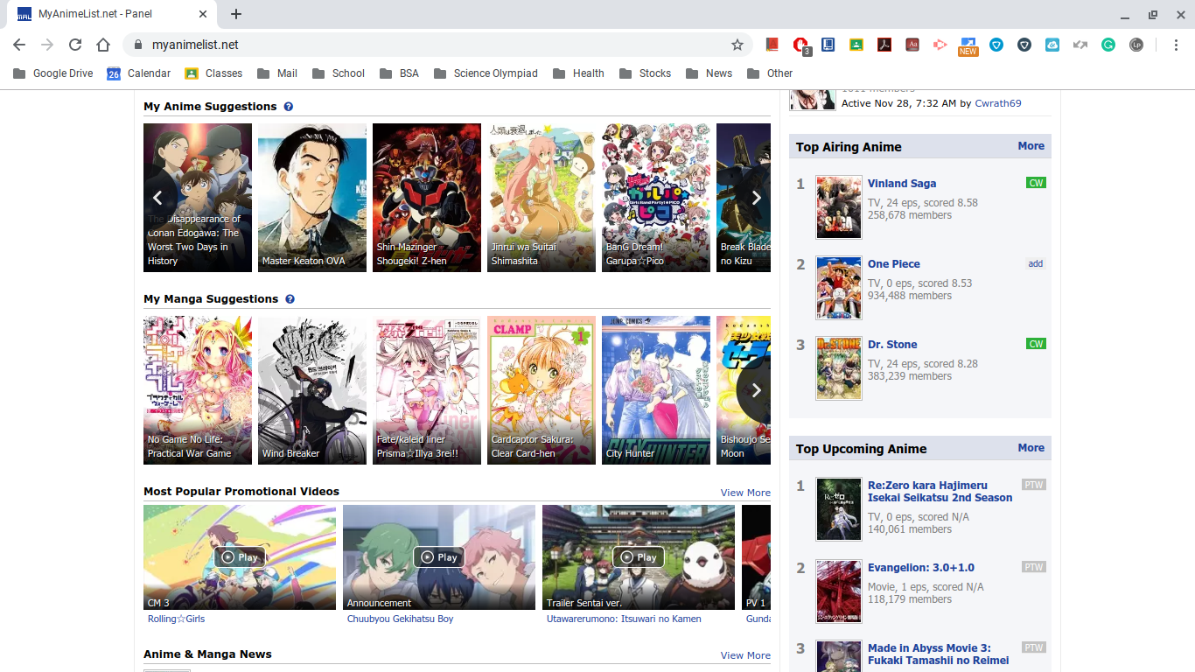Click the add button for One Piece
The image size is (1195, 672).
click(x=1036, y=263)
